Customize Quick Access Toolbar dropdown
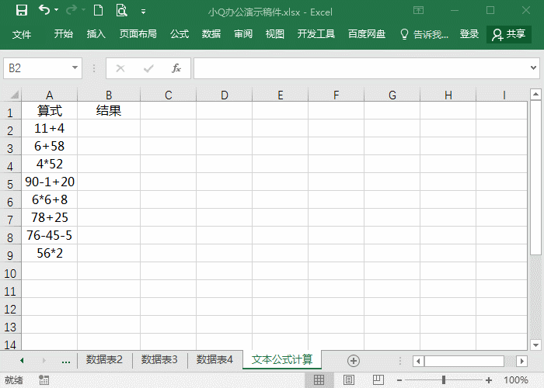The height and width of the screenshot is (388, 544). (143, 12)
